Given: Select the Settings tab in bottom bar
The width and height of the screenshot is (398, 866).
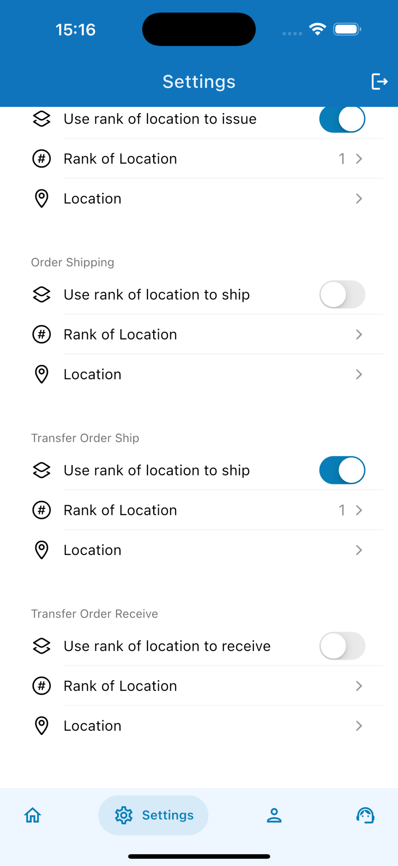Looking at the screenshot, I should point(154,815).
